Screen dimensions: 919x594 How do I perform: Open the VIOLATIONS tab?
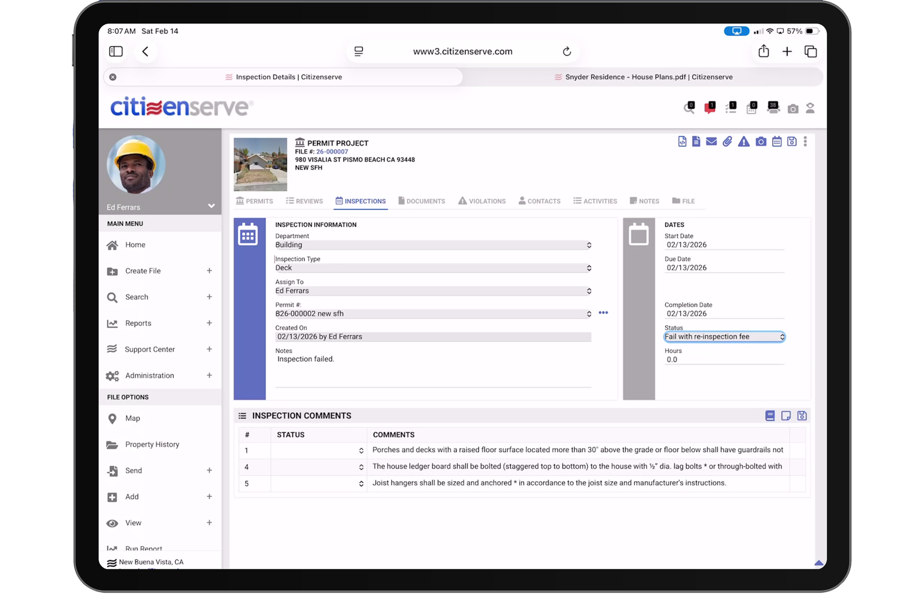tap(482, 201)
